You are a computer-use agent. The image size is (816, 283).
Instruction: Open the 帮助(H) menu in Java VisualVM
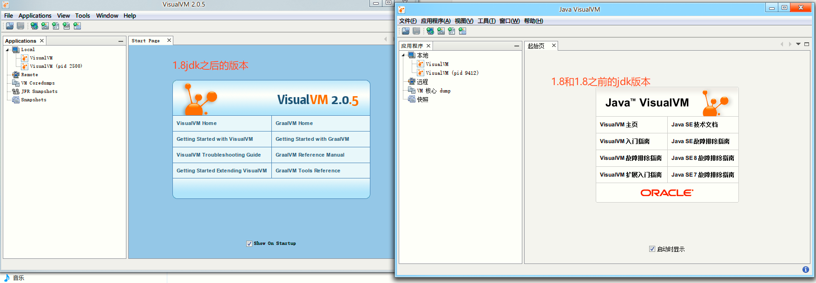click(533, 21)
